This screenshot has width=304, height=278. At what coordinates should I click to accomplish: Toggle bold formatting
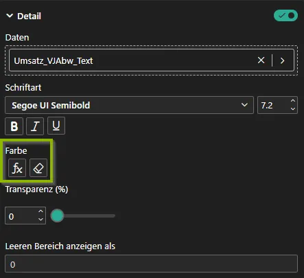[14, 126]
